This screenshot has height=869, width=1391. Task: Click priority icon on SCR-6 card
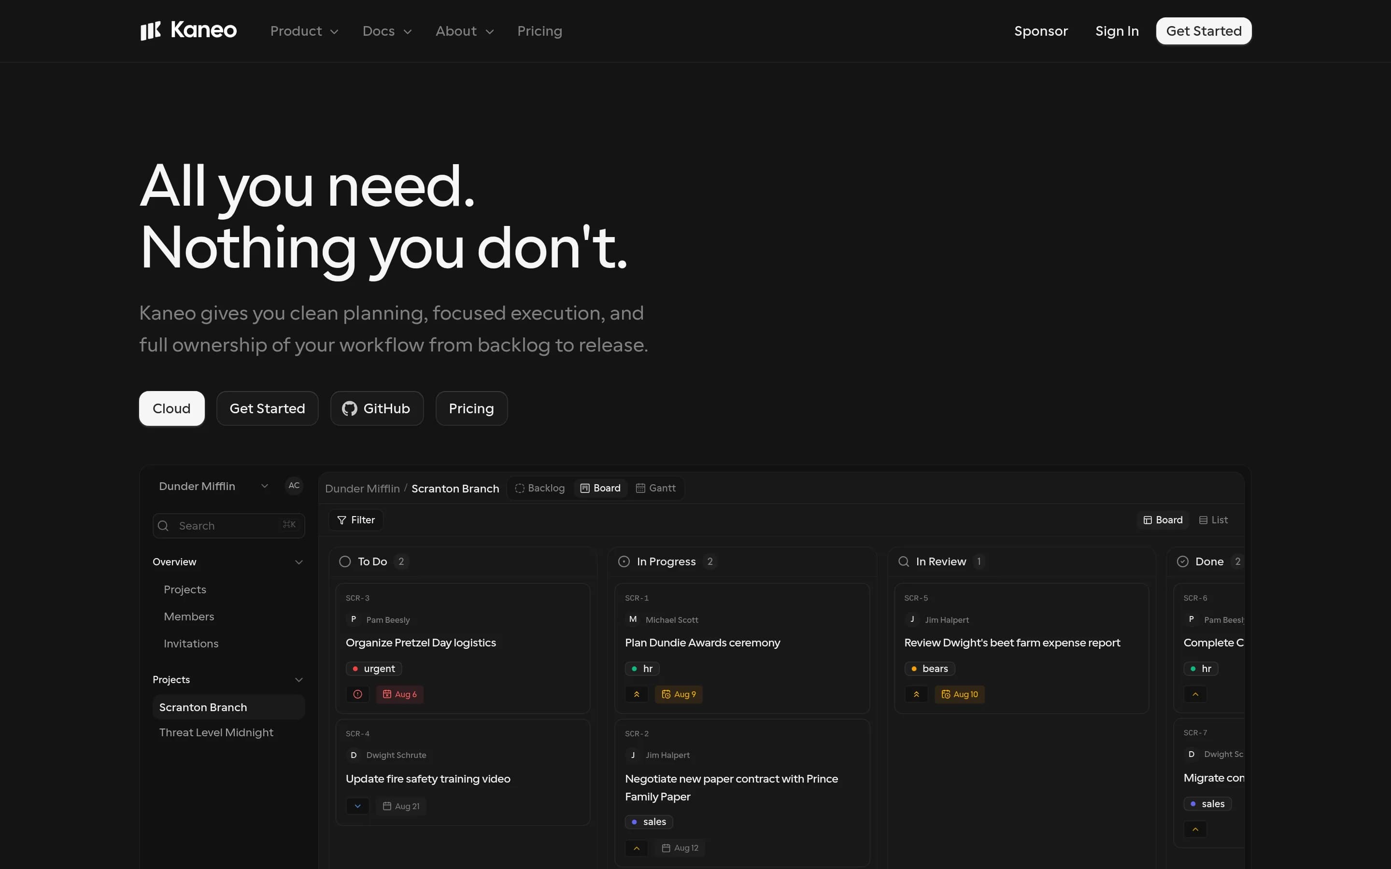click(1195, 694)
